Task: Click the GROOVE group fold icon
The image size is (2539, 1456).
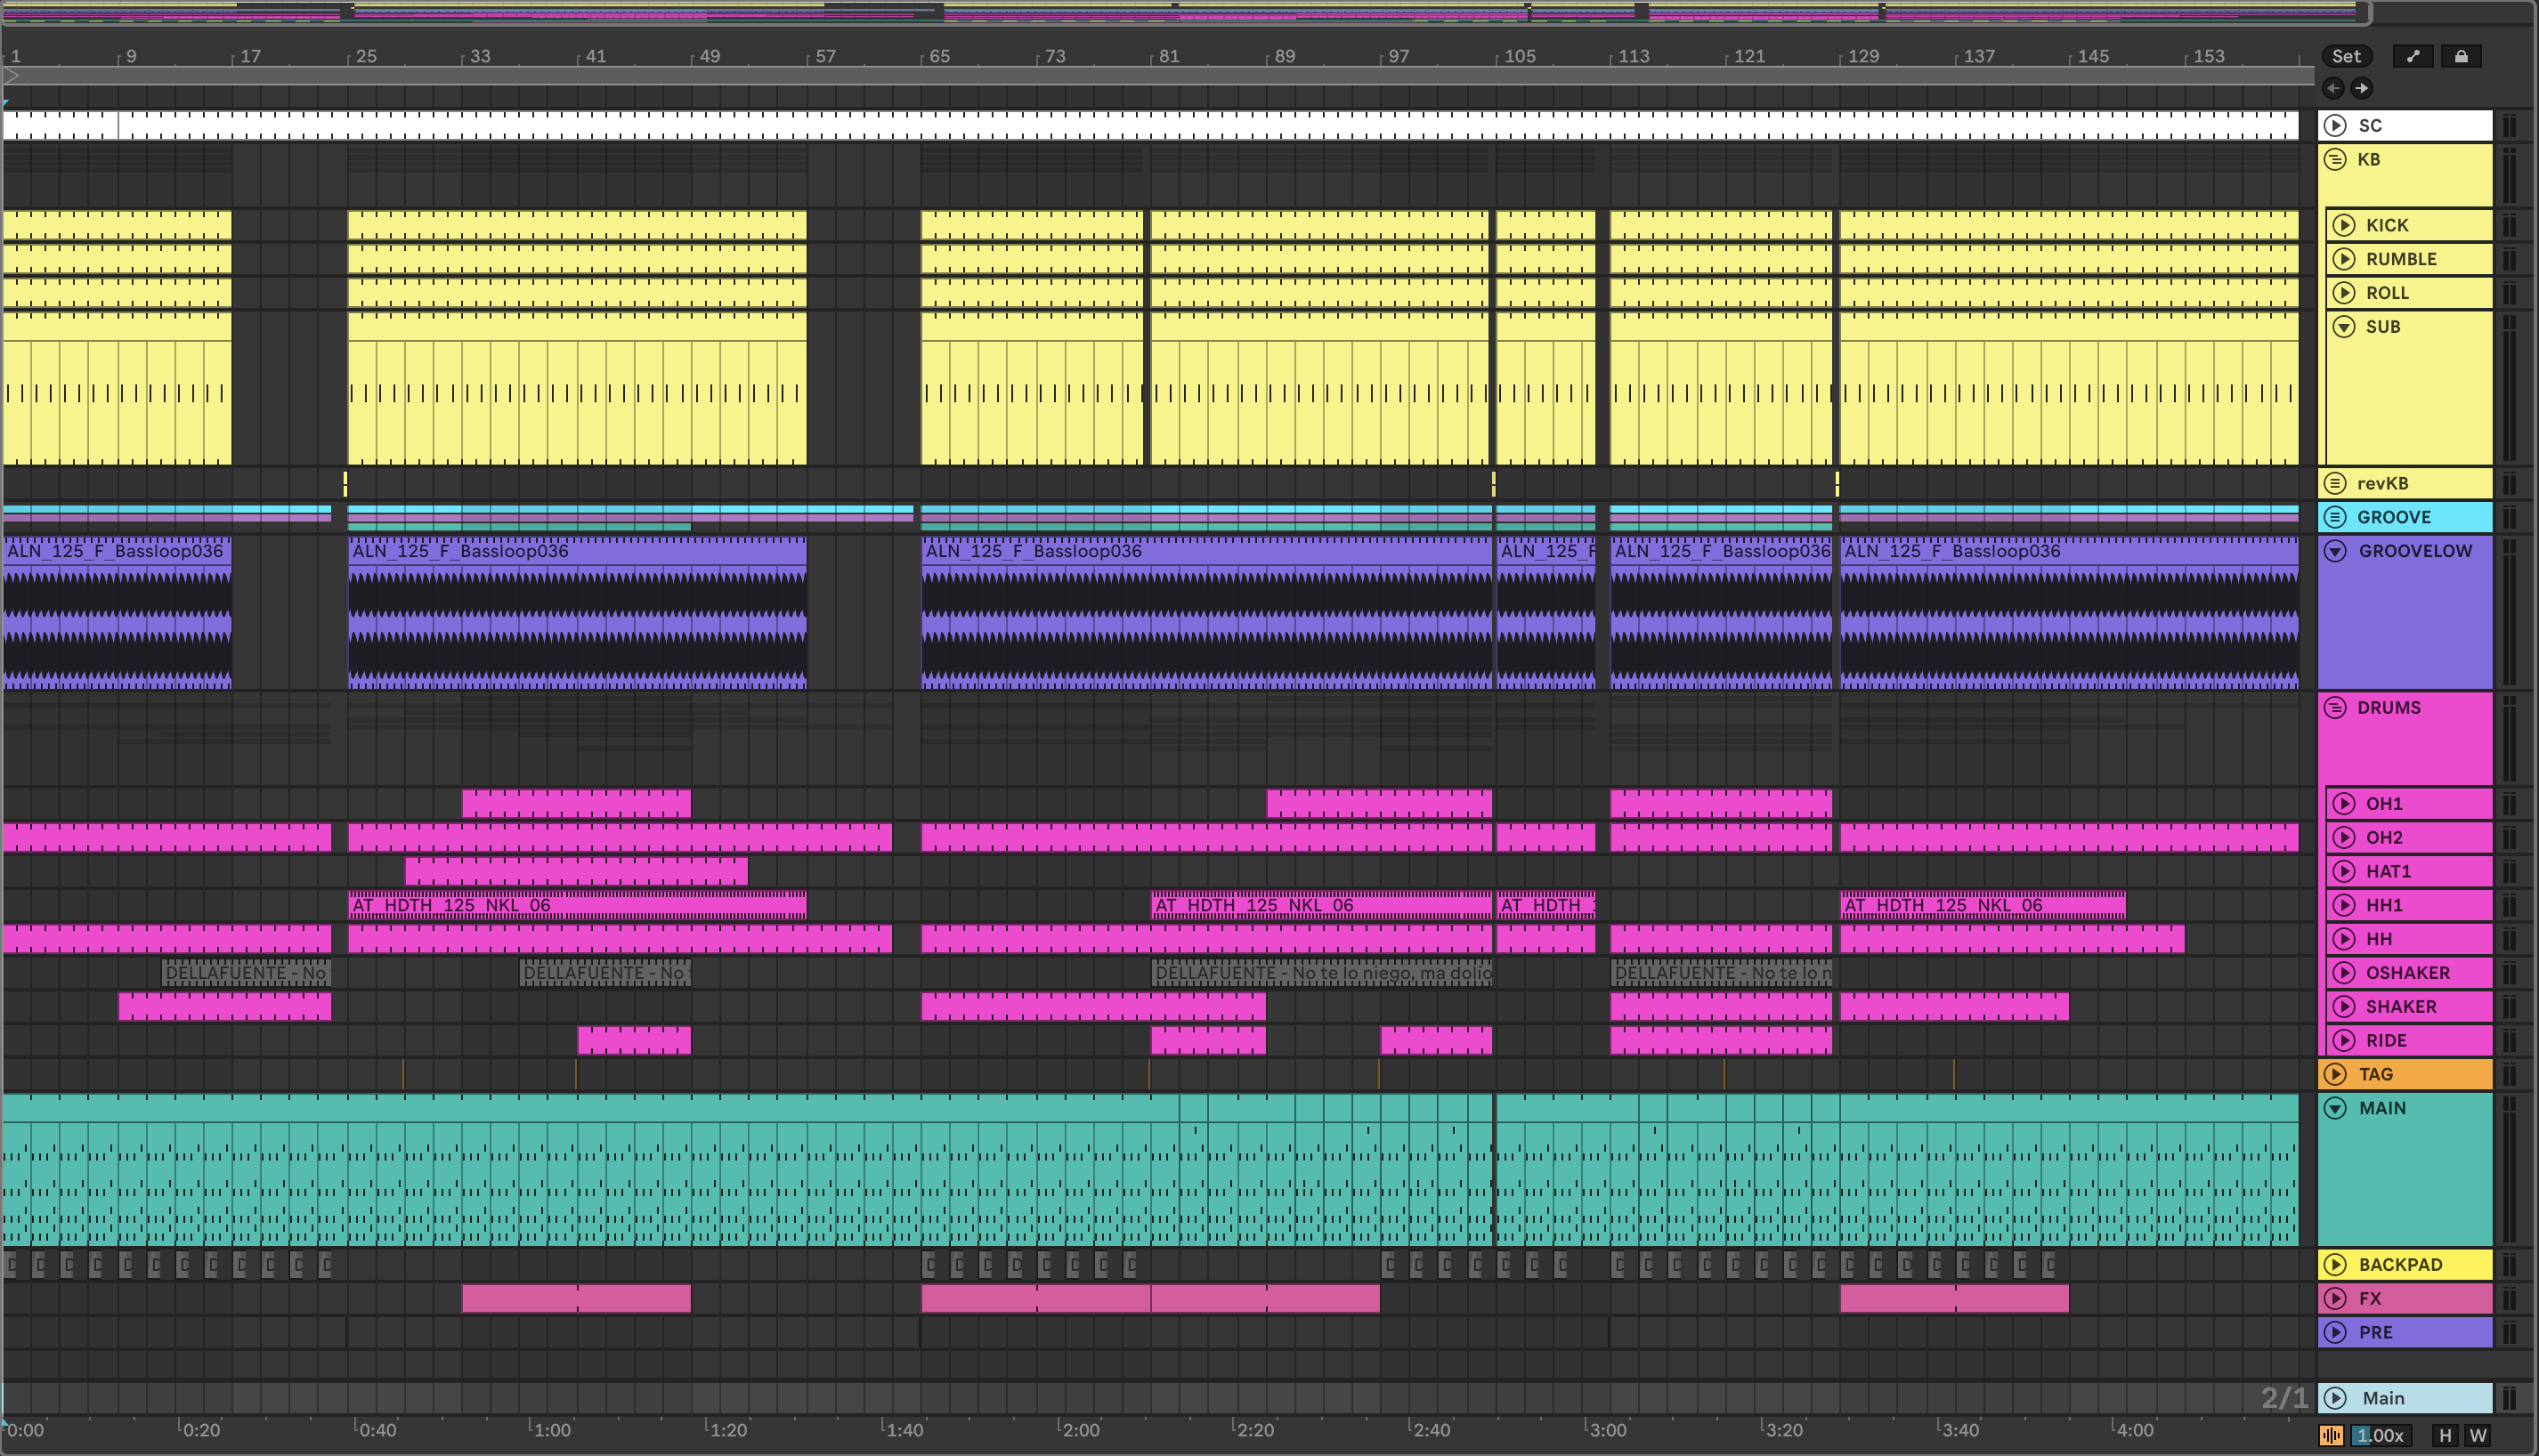Action: (x=2335, y=517)
